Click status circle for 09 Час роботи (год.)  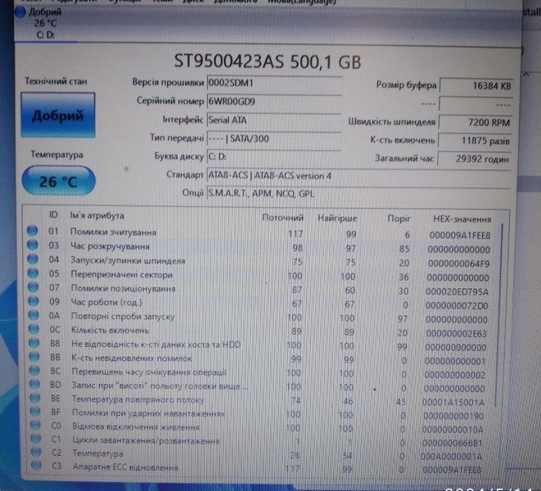[x=33, y=300]
